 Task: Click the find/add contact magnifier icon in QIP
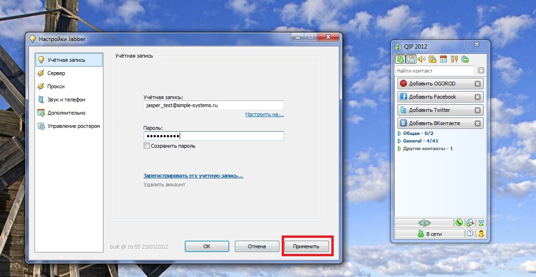(x=470, y=223)
